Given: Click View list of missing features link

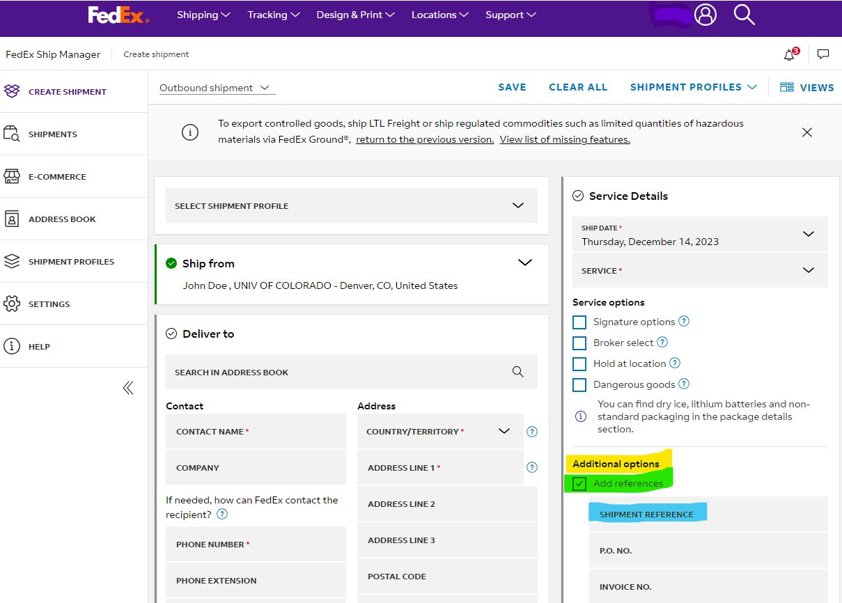Looking at the screenshot, I should click(x=565, y=139).
